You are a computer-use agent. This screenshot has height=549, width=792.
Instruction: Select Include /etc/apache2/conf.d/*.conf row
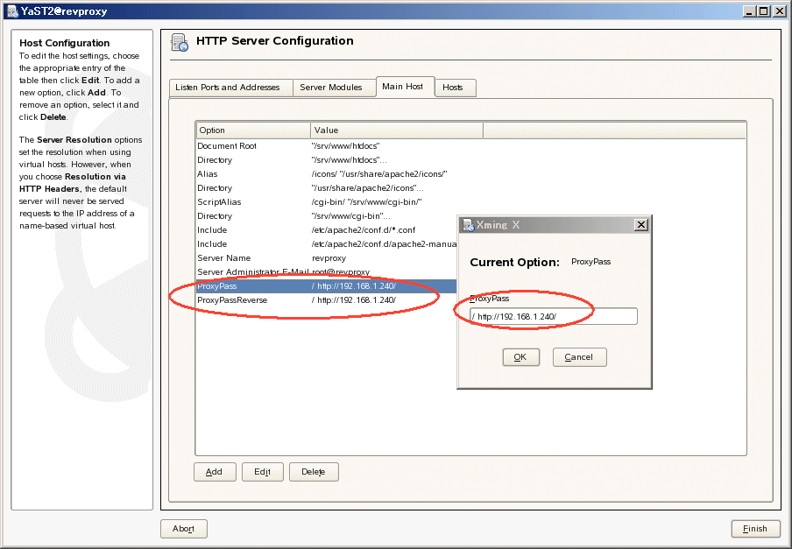click(326, 230)
